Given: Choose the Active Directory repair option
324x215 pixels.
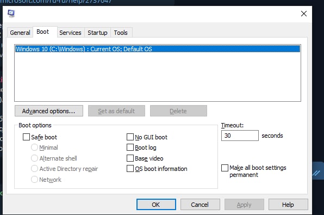Looking at the screenshot, I should [x=34, y=168].
